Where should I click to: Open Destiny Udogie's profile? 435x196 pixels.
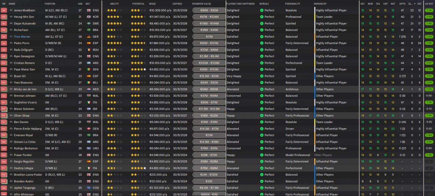(24, 168)
